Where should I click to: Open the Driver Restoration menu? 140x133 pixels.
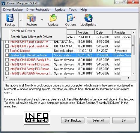pos(39,10)
